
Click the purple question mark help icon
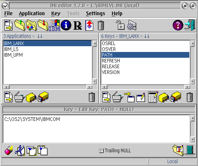point(178,25)
